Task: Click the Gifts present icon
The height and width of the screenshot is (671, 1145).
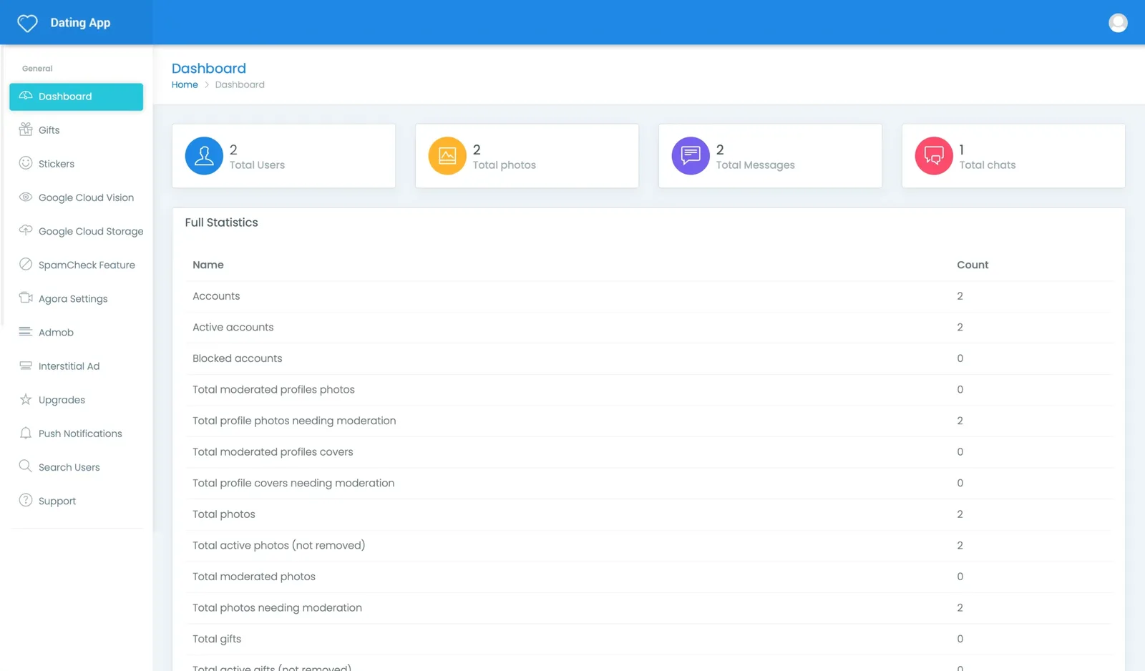Action: 26,129
